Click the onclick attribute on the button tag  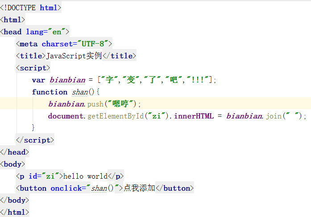(66, 188)
